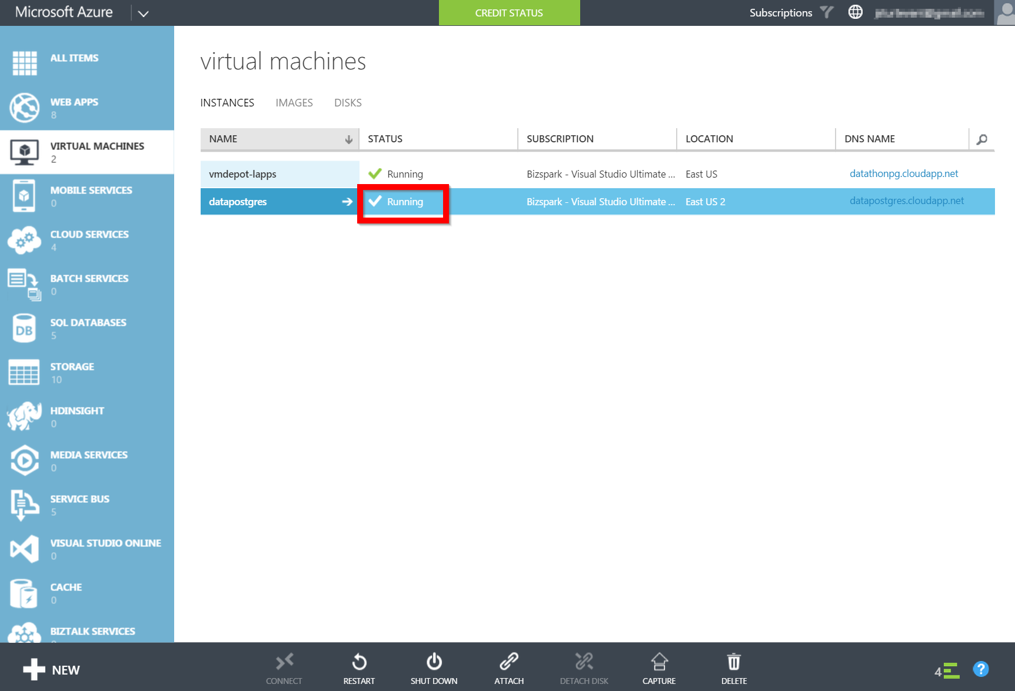
Task: Select the vmdepot-lapps row name
Action: [242, 174]
